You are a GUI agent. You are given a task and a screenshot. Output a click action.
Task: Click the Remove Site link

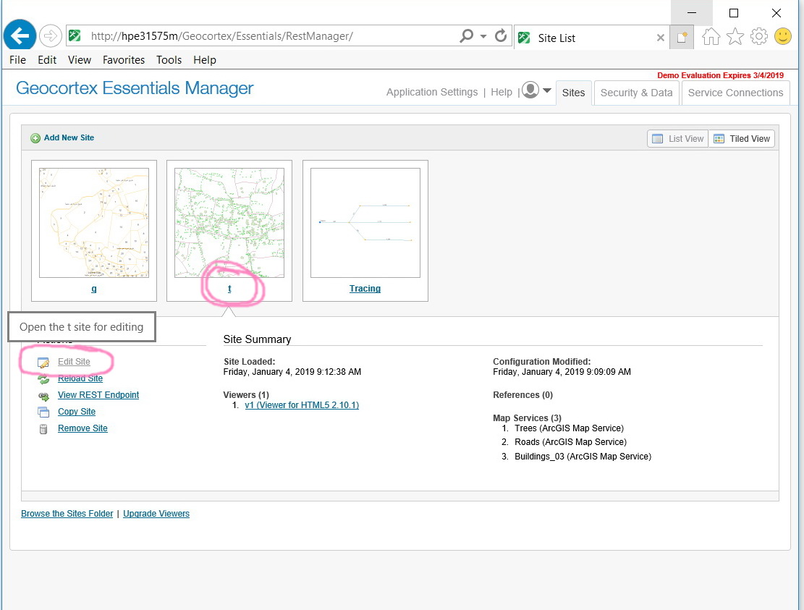point(82,428)
